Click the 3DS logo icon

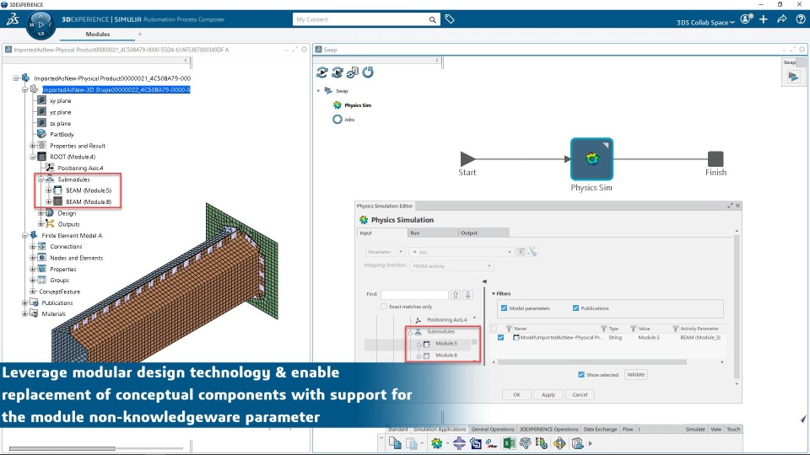click(13, 19)
